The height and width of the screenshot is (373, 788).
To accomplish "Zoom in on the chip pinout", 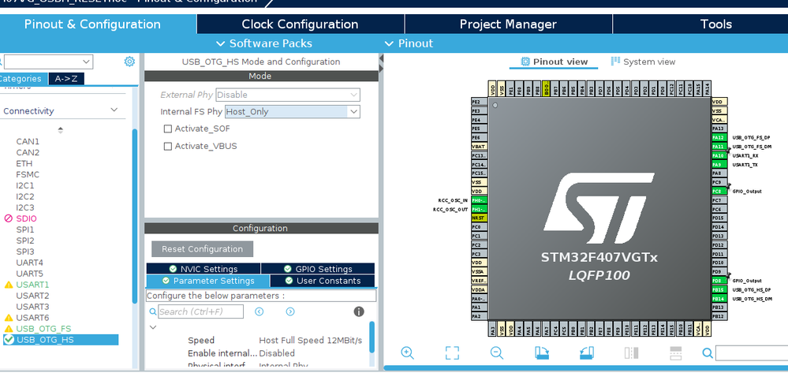I will 408,353.
